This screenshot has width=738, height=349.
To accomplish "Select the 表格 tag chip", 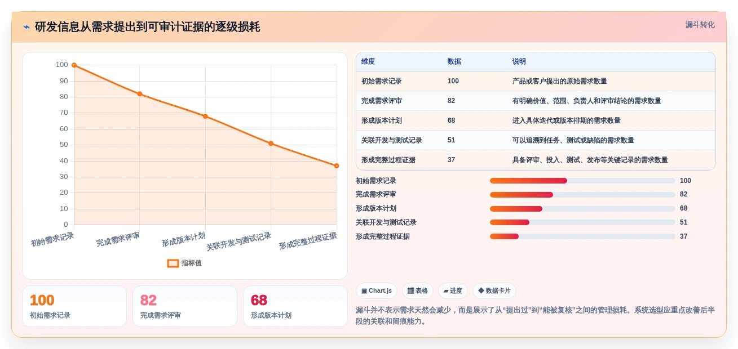I will [418, 290].
